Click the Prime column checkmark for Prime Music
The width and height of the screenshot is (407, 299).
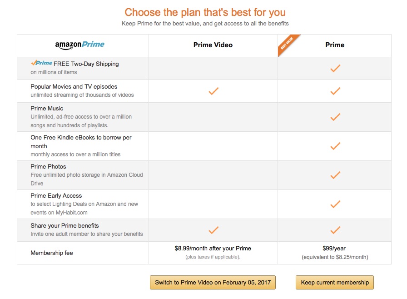click(335, 117)
